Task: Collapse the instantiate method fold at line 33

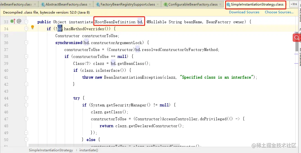Action: tap(26, 22)
